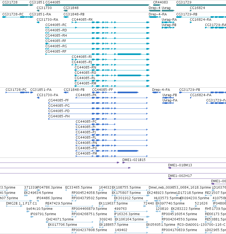Click polypeptide CG44085-PJ
226x234 pixels.
click(x=112, y=135)
